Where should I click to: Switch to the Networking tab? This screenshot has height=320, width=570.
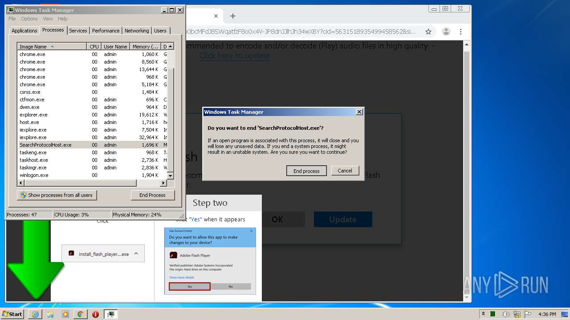pos(137,31)
